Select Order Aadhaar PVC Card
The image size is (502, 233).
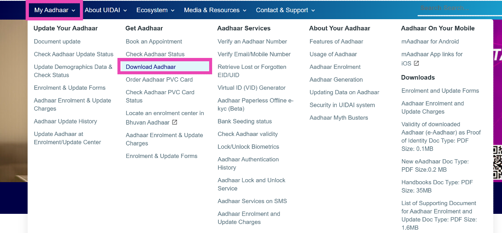159,80
